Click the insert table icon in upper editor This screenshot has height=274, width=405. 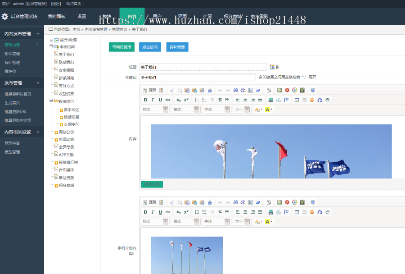[x=297, y=100]
